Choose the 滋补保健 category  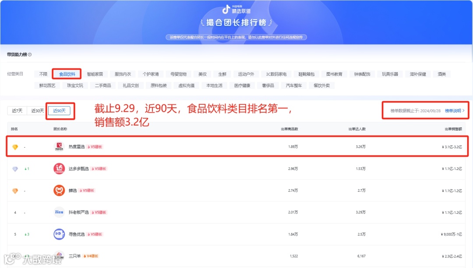tap(417, 74)
